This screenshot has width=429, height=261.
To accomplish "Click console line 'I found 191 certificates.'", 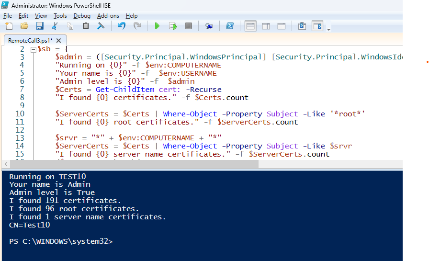I will (x=65, y=201).
